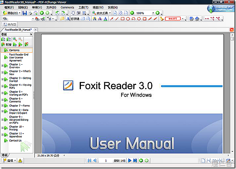236x169 pixels.
Task: Open the 檢視(V) menu
Action: [x=37, y=7]
